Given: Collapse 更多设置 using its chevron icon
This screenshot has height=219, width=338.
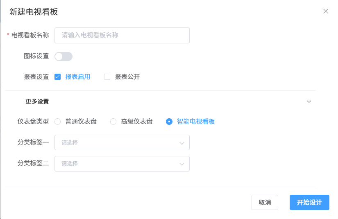Looking at the screenshot, I should coord(309,102).
